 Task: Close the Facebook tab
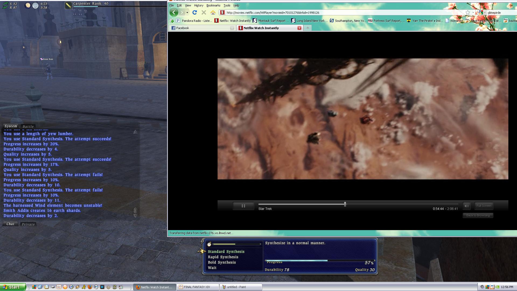coord(232,28)
